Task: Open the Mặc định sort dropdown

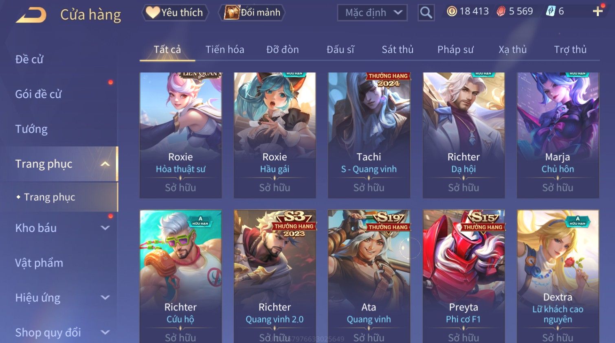Action: (x=372, y=13)
